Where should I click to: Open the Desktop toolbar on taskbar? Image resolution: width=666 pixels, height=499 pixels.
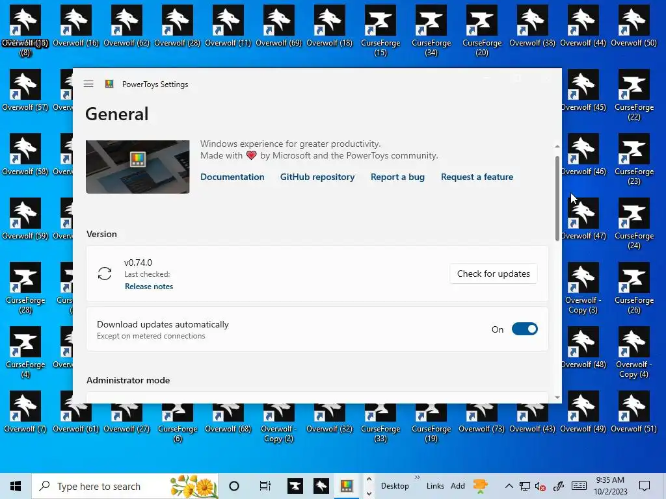(395, 486)
